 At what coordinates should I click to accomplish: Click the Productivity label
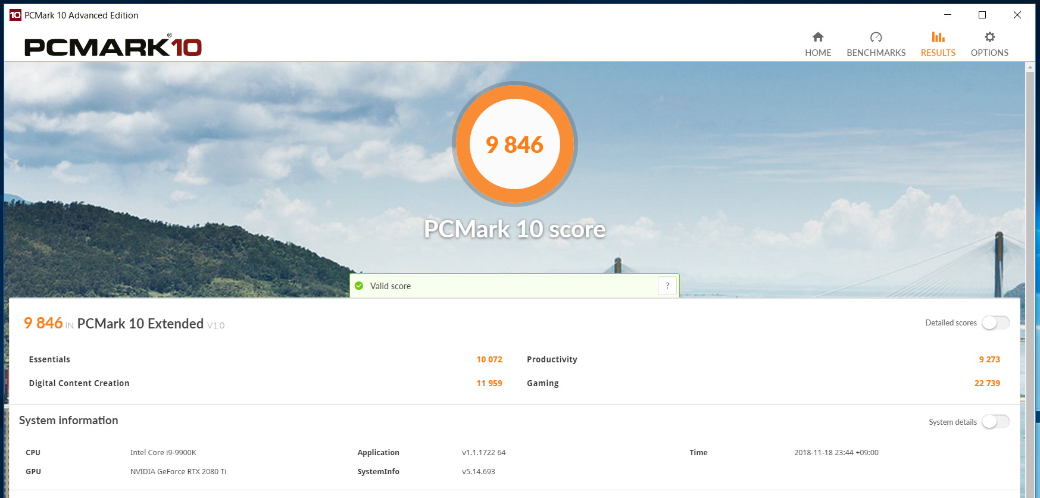pos(552,359)
